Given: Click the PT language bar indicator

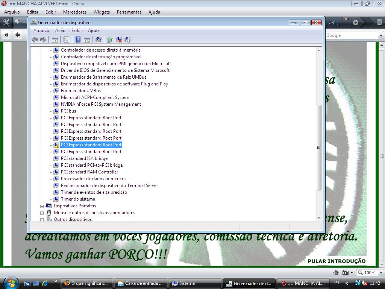Looking at the screenshot, I should [x=337, y=283].
